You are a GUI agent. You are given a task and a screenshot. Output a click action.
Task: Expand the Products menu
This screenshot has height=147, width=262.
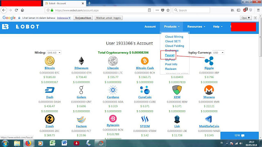tap(172, 27)
